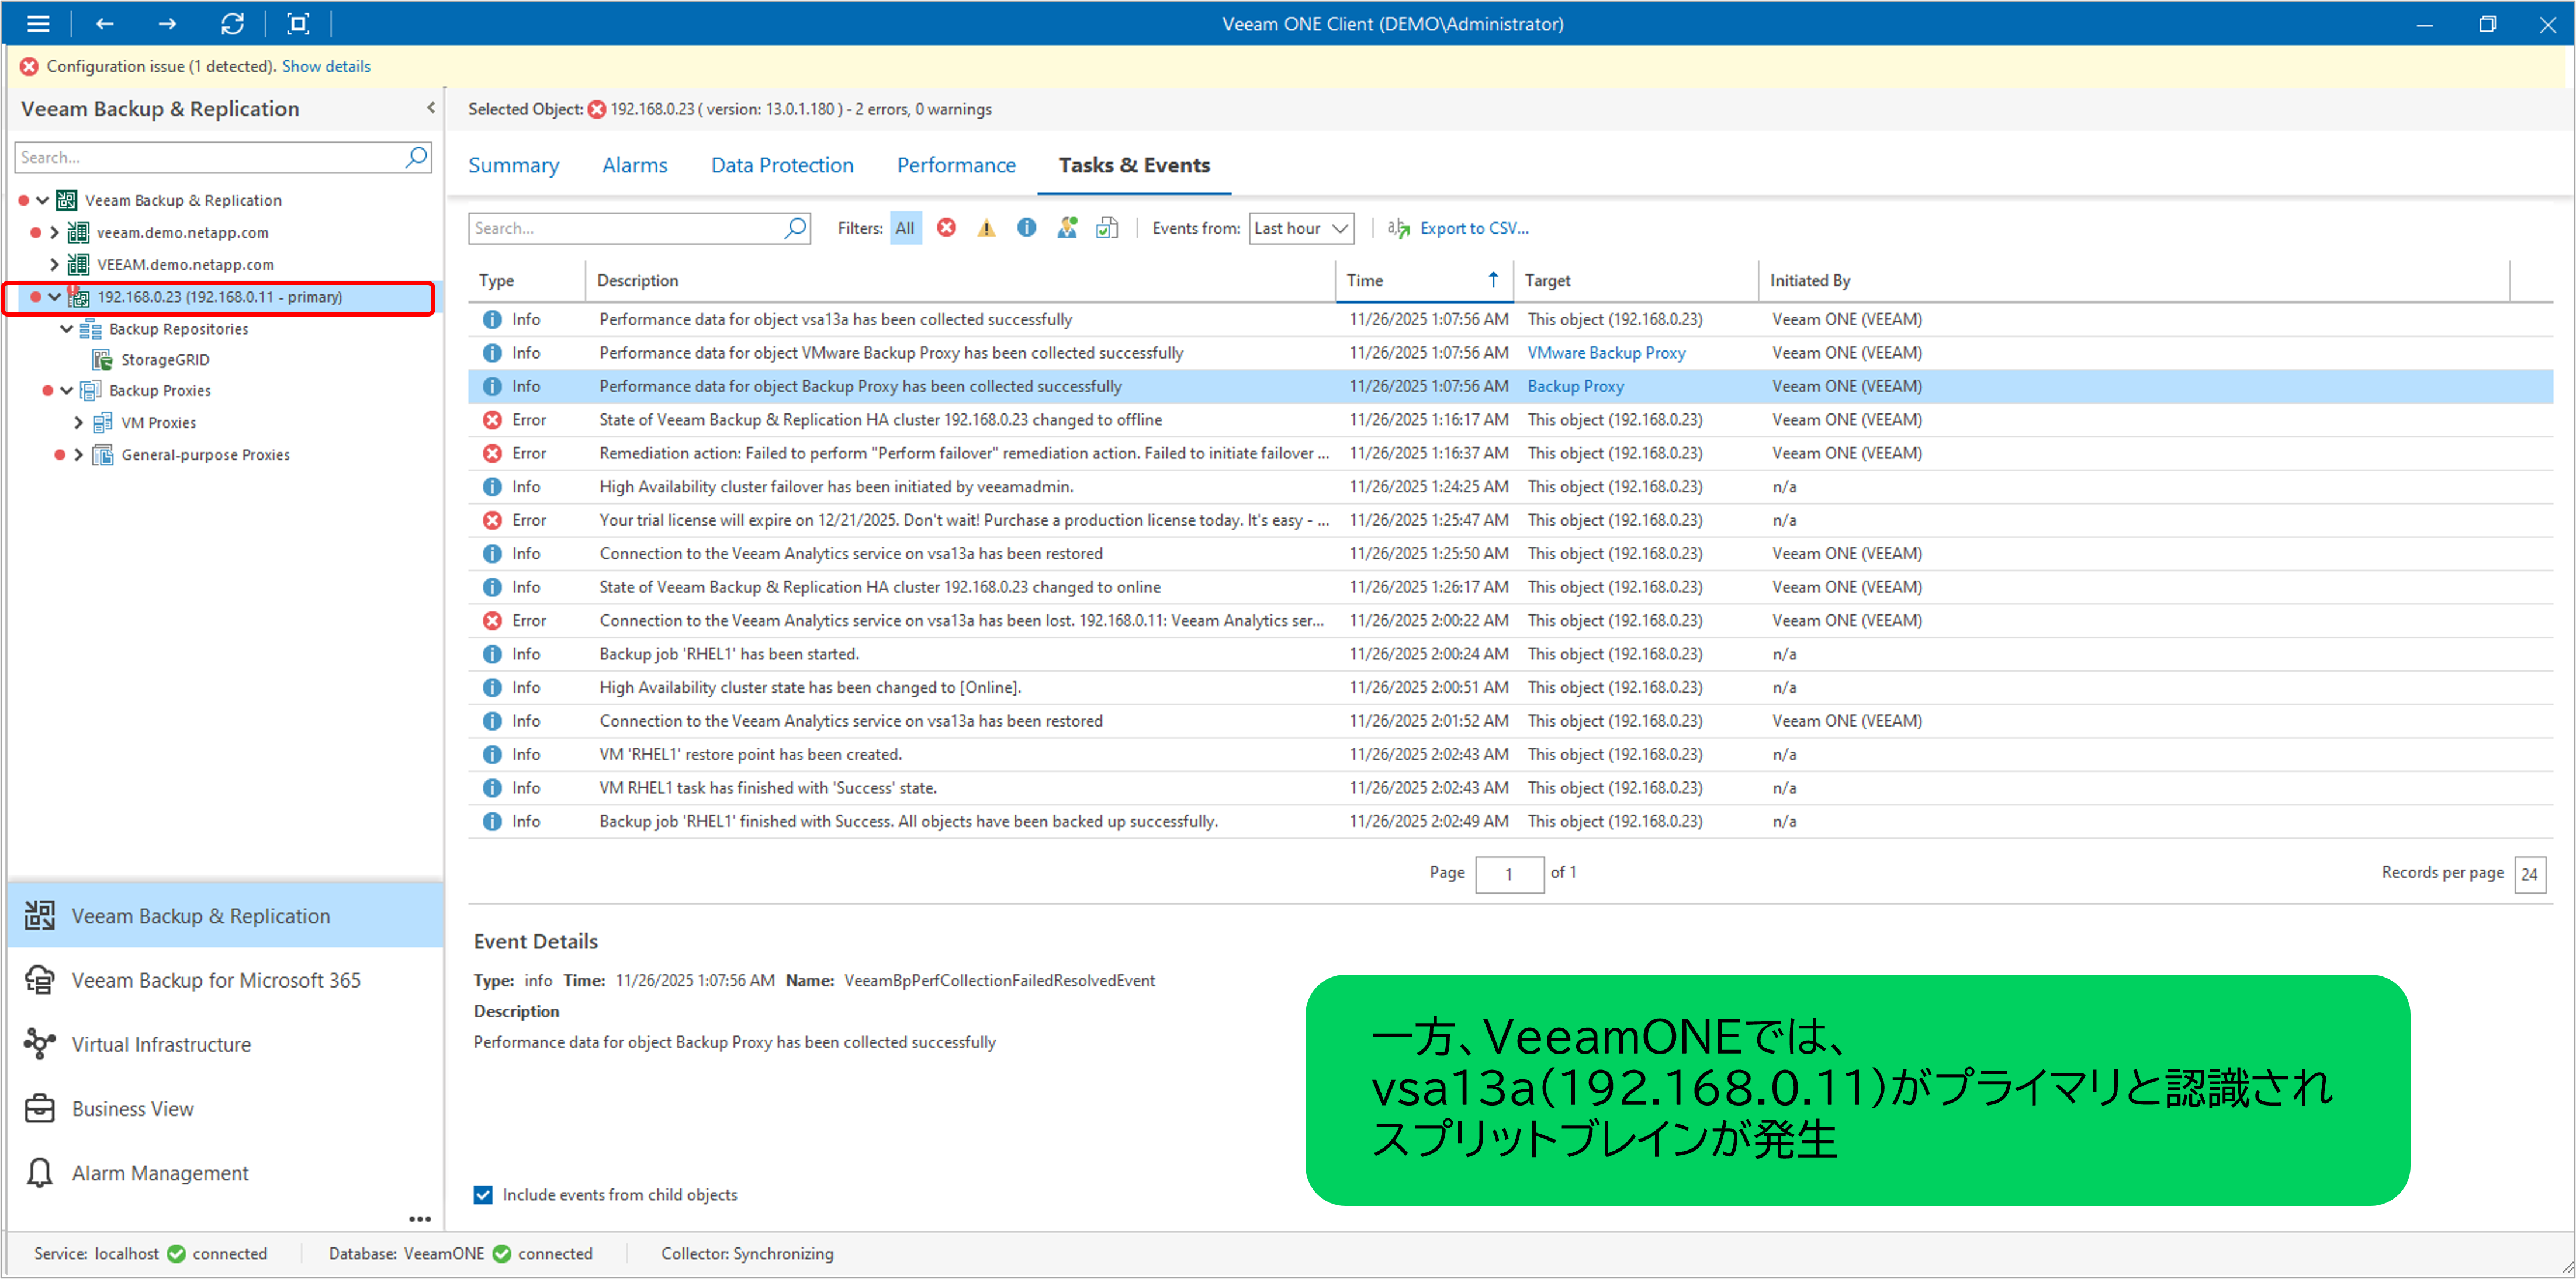Open the Data Protection tab

coord(782,165)
